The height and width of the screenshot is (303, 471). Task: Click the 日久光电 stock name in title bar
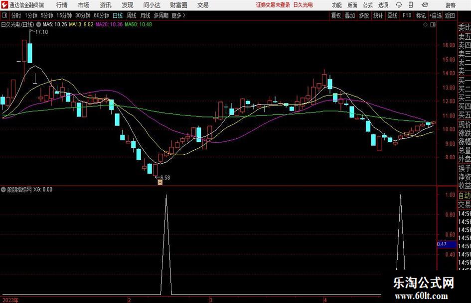[x=303, y=5]
